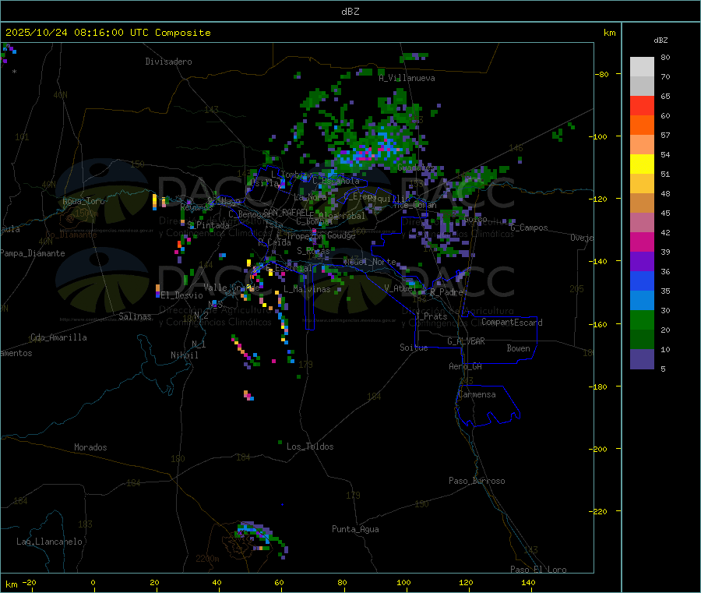Click the 140 km horizontal axis tick
The height and width of the screenshot is (593, 701).
[528, 583]
